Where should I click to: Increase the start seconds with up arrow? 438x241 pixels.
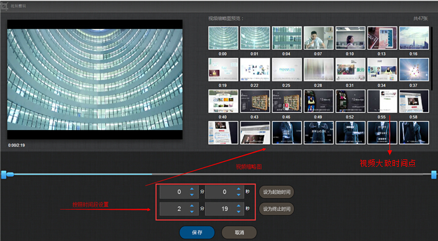[238, 189]
